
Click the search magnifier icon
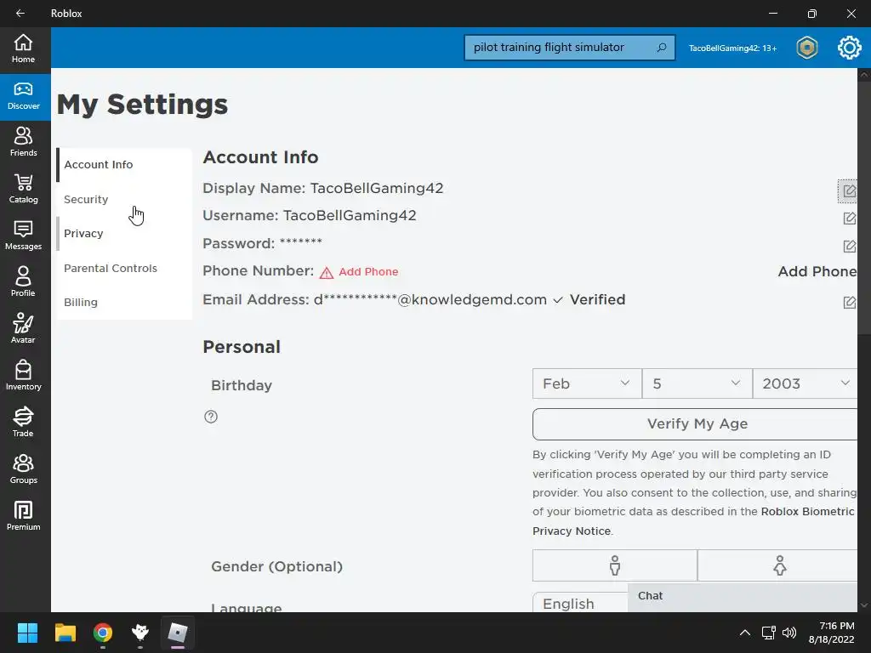coord(661,48)
